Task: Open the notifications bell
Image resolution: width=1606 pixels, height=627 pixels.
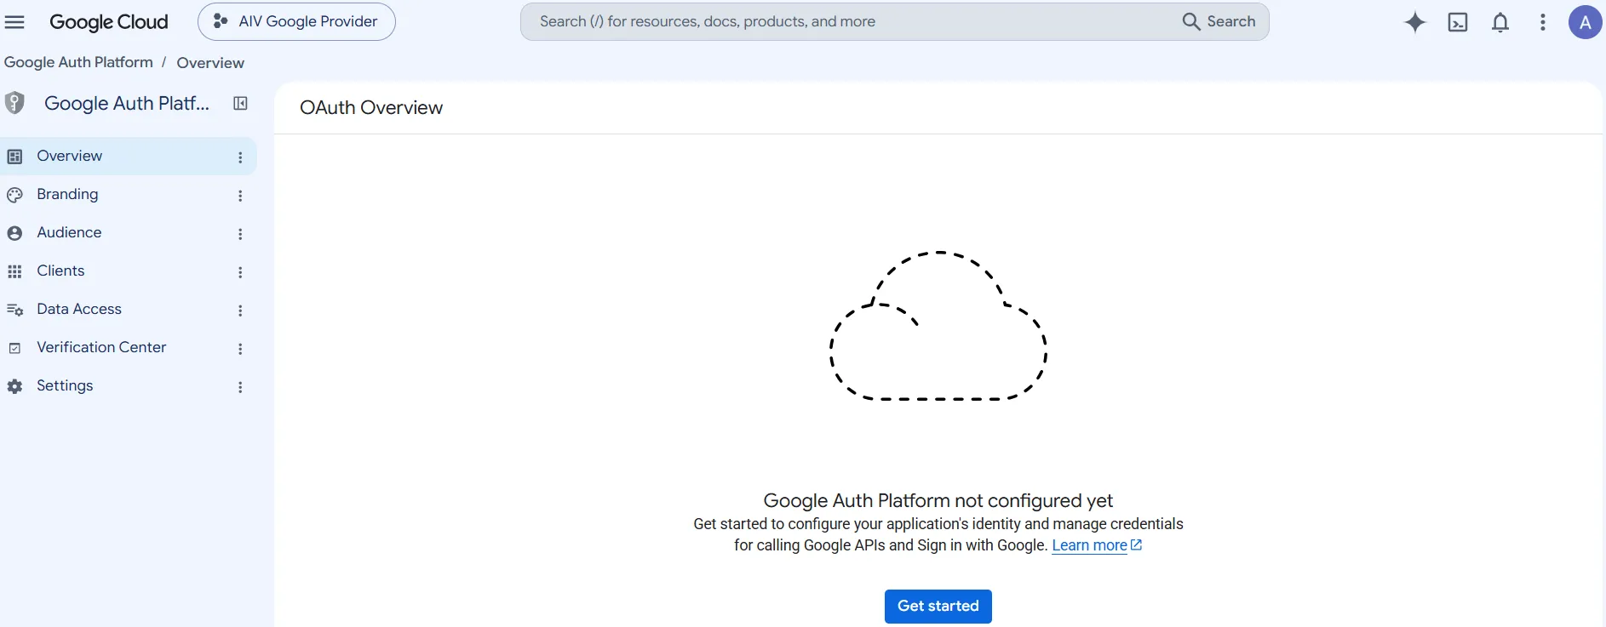Action: coord(1500,22)
